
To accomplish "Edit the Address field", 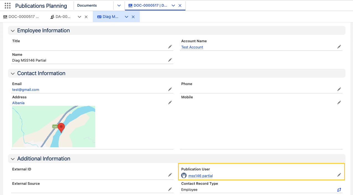I will [170, 102].
